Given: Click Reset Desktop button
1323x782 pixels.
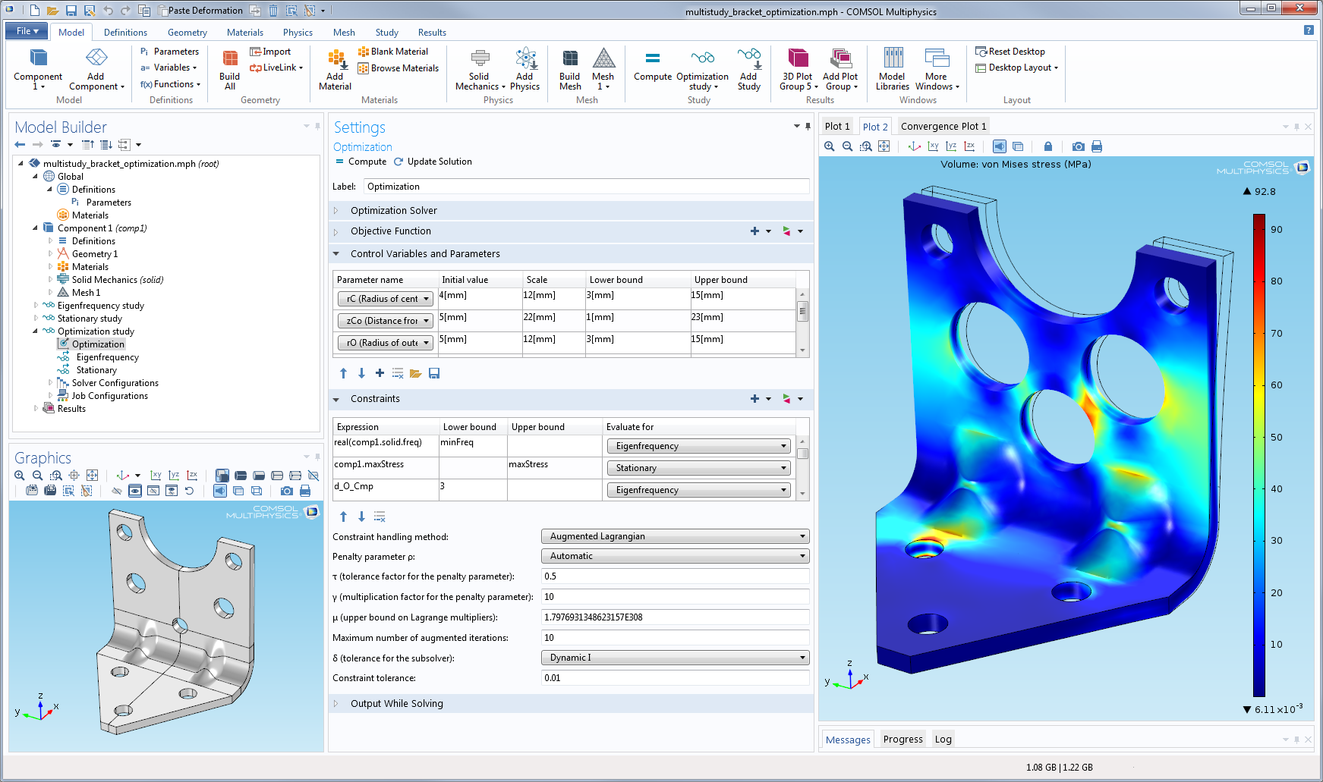Looking at the screenshot, I should (x=1010, y=52).
